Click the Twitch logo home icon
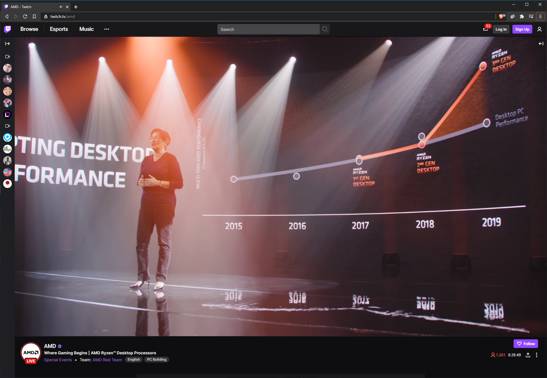547x378 pixels. (8, 29)
